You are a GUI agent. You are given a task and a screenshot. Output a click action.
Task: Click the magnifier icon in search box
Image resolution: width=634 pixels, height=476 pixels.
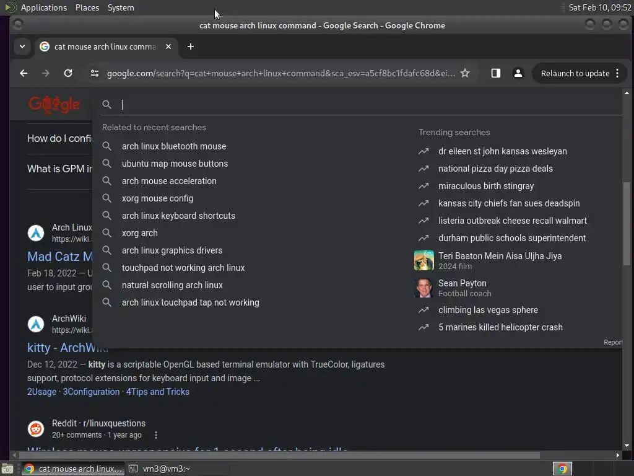click(x=106, y=104)
